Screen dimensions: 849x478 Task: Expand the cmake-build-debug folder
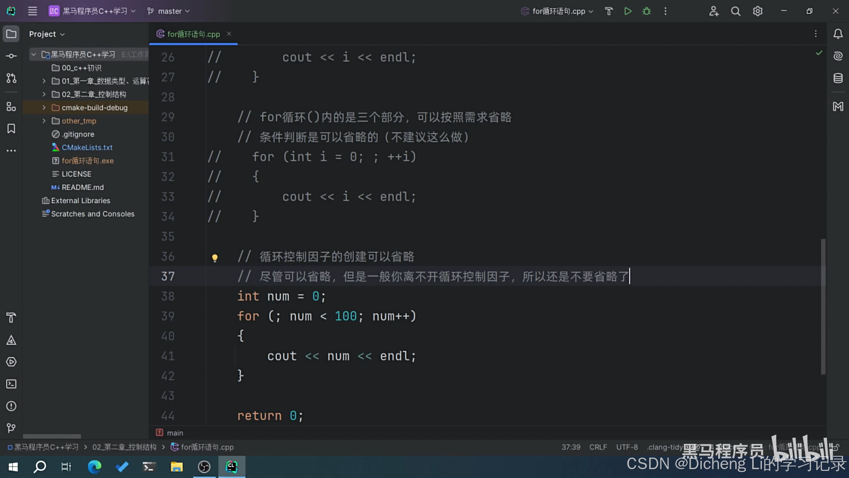(x=44, y=108)
